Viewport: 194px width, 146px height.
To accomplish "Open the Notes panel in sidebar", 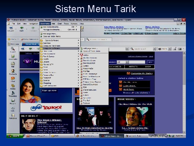I will (x=13, y=87).
